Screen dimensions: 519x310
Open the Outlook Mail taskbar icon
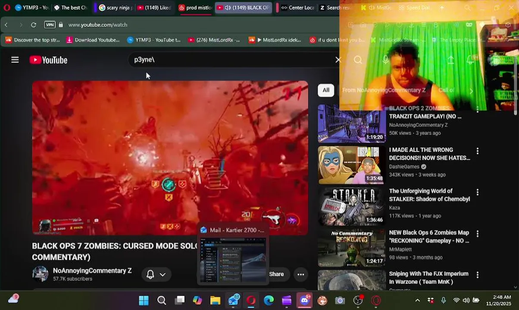pos(233,301)
